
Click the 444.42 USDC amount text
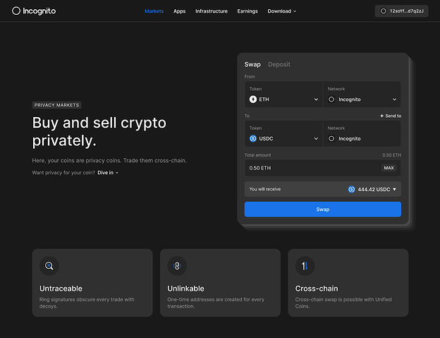coord(374,190)
